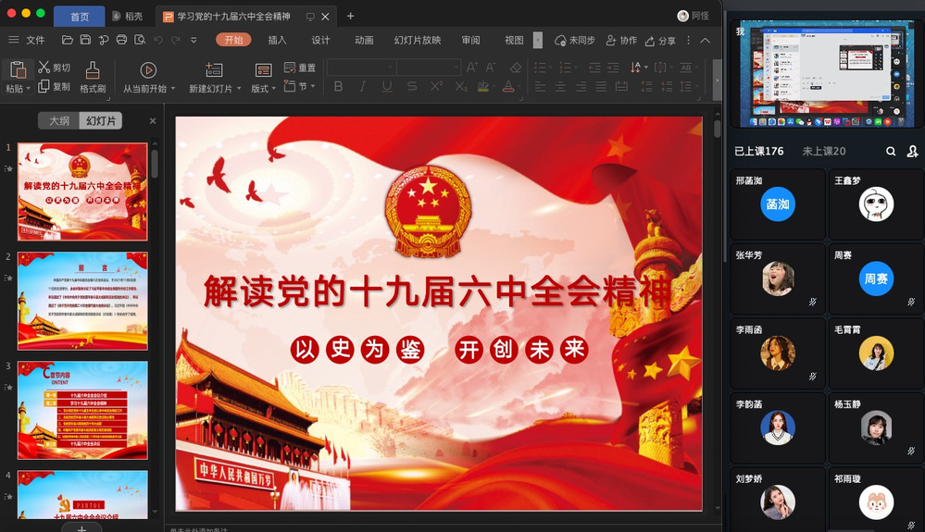
Task: Click the print icon in quick toolbar
Action: coord(121,40)
